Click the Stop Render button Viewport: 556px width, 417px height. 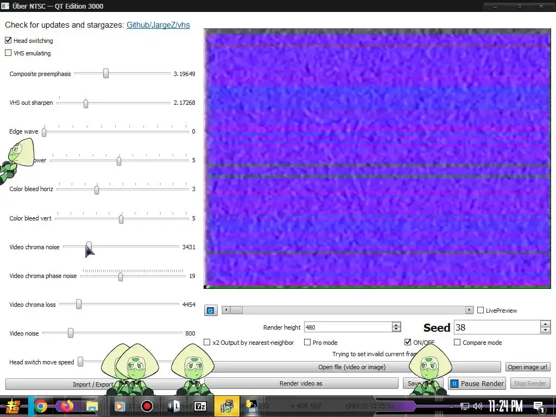(x=530, y=383)
